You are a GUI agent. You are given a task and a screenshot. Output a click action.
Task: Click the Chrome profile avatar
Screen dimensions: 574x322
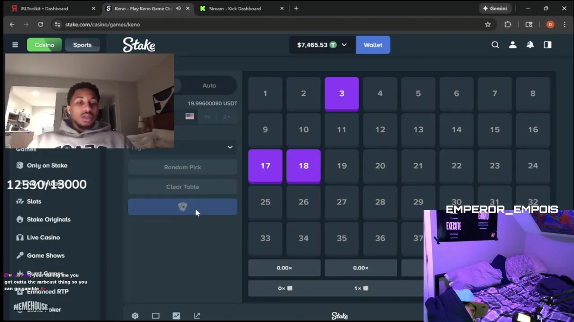coord(550,25)
